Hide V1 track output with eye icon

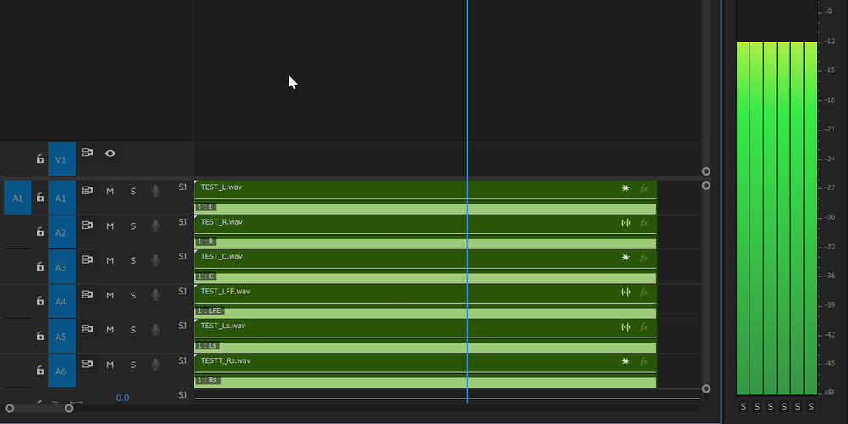tap(110, 153)
